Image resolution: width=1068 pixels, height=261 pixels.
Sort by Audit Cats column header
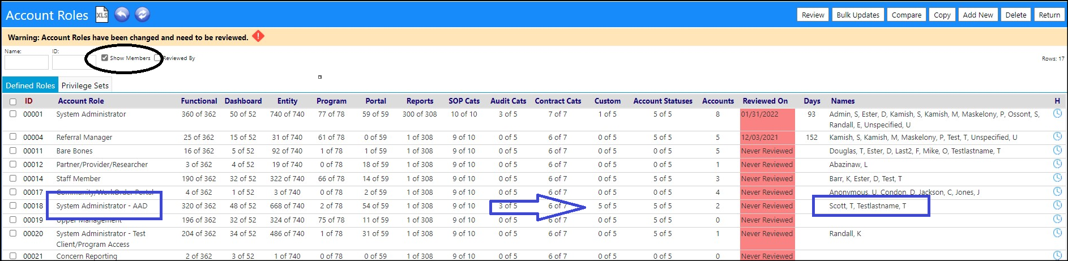(x=508, y=101)
